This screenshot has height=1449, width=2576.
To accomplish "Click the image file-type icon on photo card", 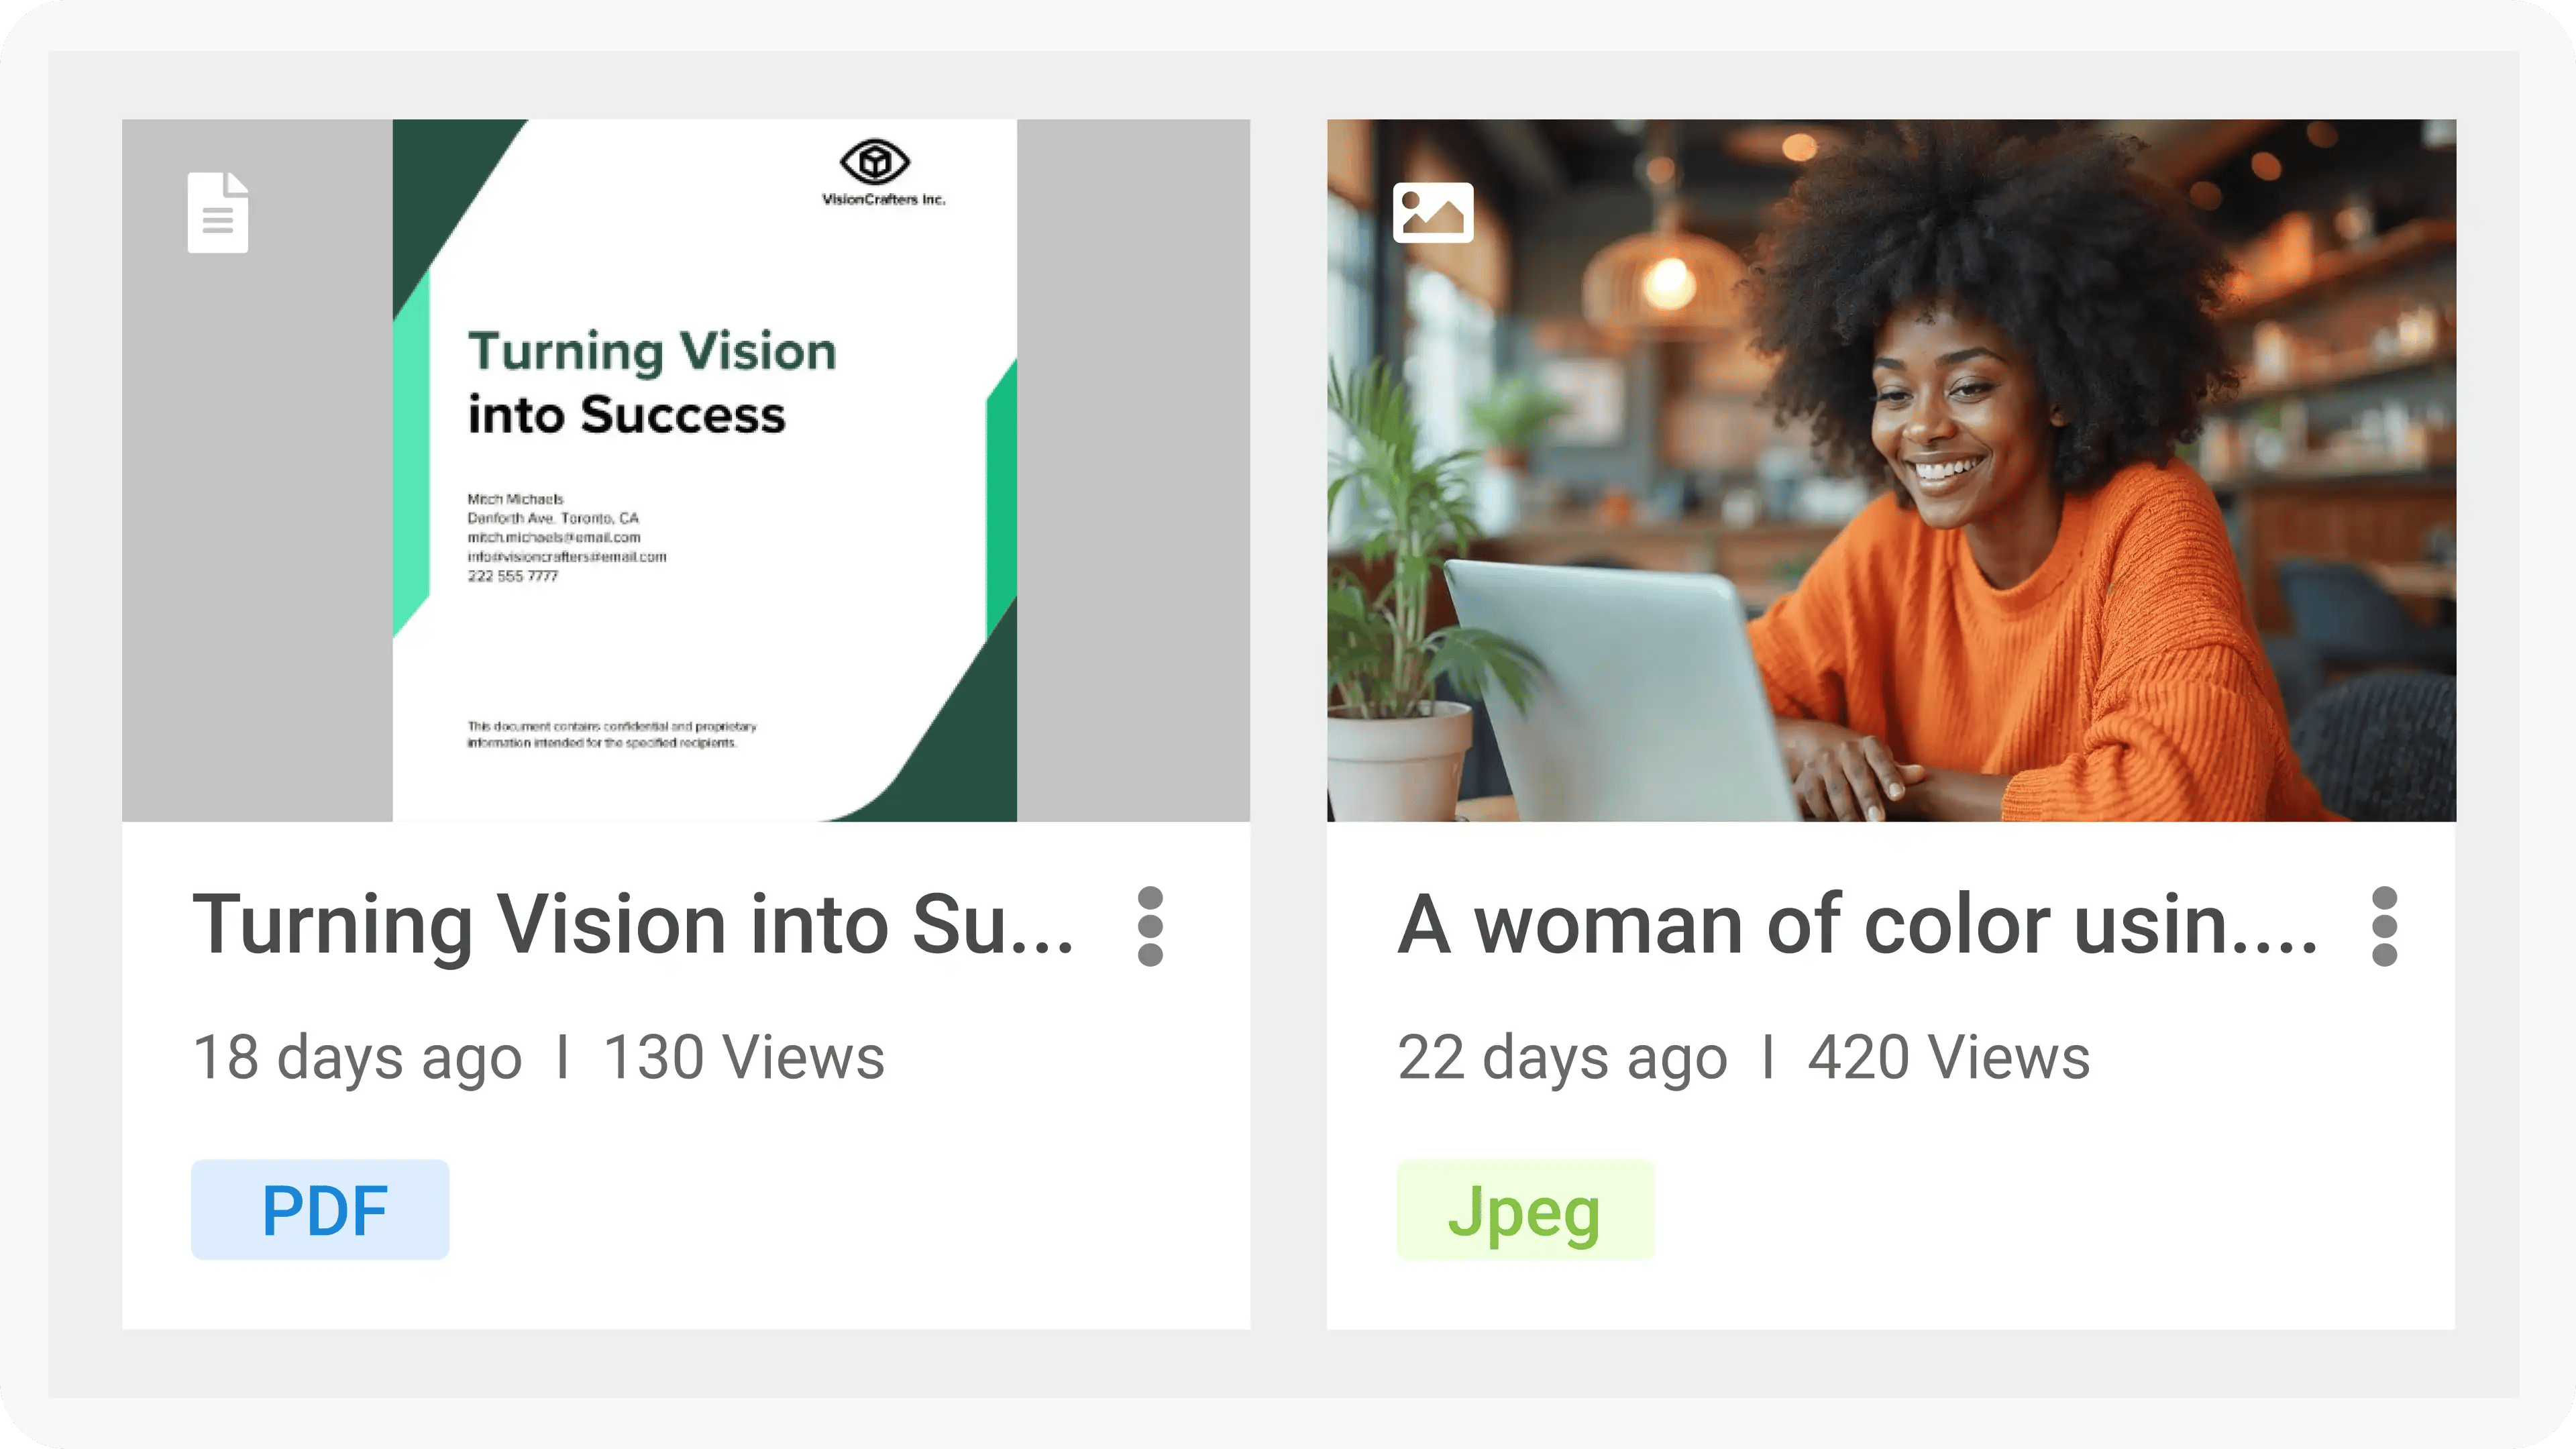I will pos(1432,212).
